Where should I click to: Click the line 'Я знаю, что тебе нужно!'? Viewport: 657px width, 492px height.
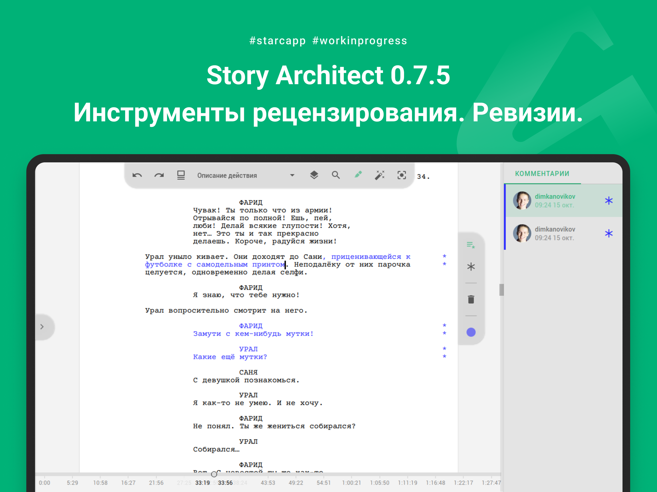click(x=246, y=295)
